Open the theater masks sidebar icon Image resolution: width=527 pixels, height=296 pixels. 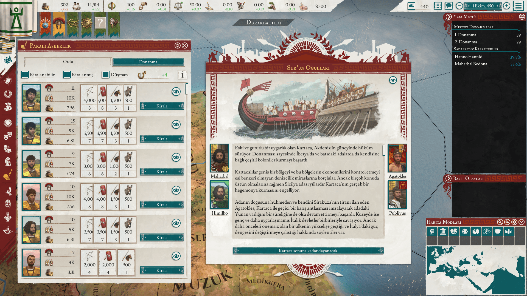click(8, 135)
